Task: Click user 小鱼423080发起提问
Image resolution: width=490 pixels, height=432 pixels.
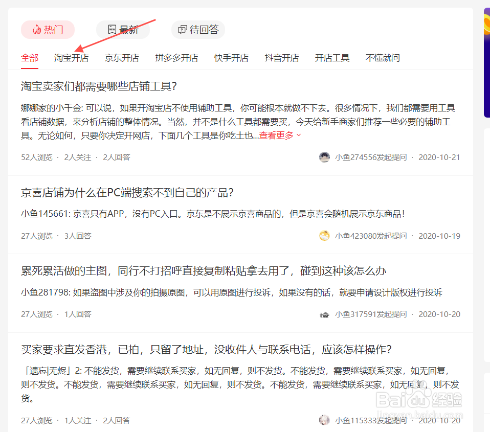Action: coord(371,236)
